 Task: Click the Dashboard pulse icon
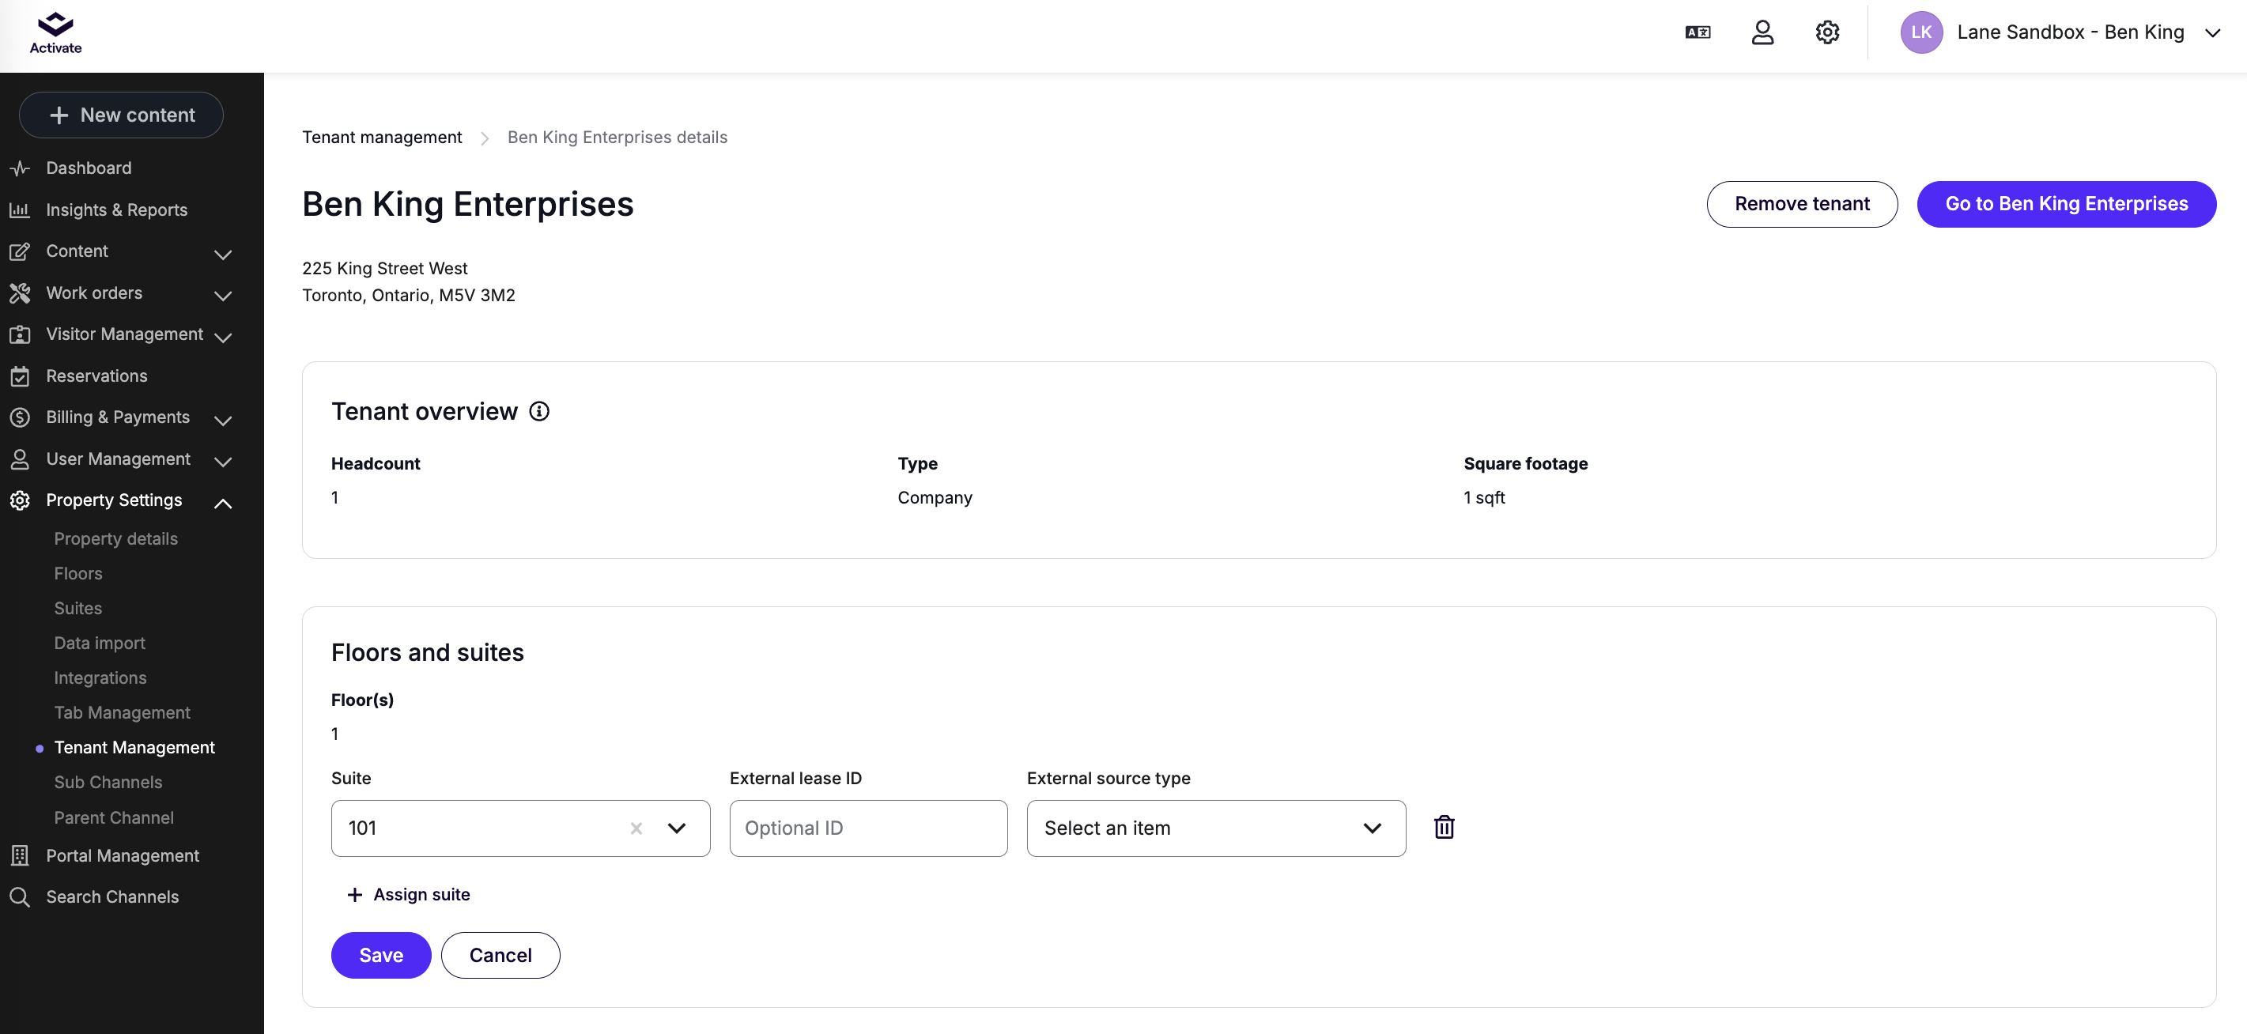pyautogui.click(x=19, y=168)
